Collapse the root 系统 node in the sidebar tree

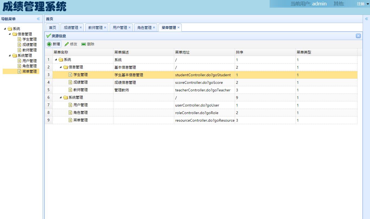pos(5,29)
